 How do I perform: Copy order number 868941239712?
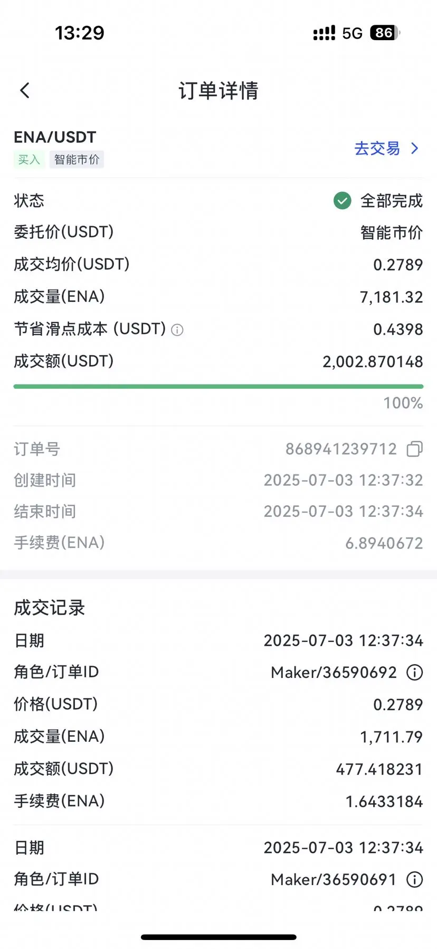(415, 449)
